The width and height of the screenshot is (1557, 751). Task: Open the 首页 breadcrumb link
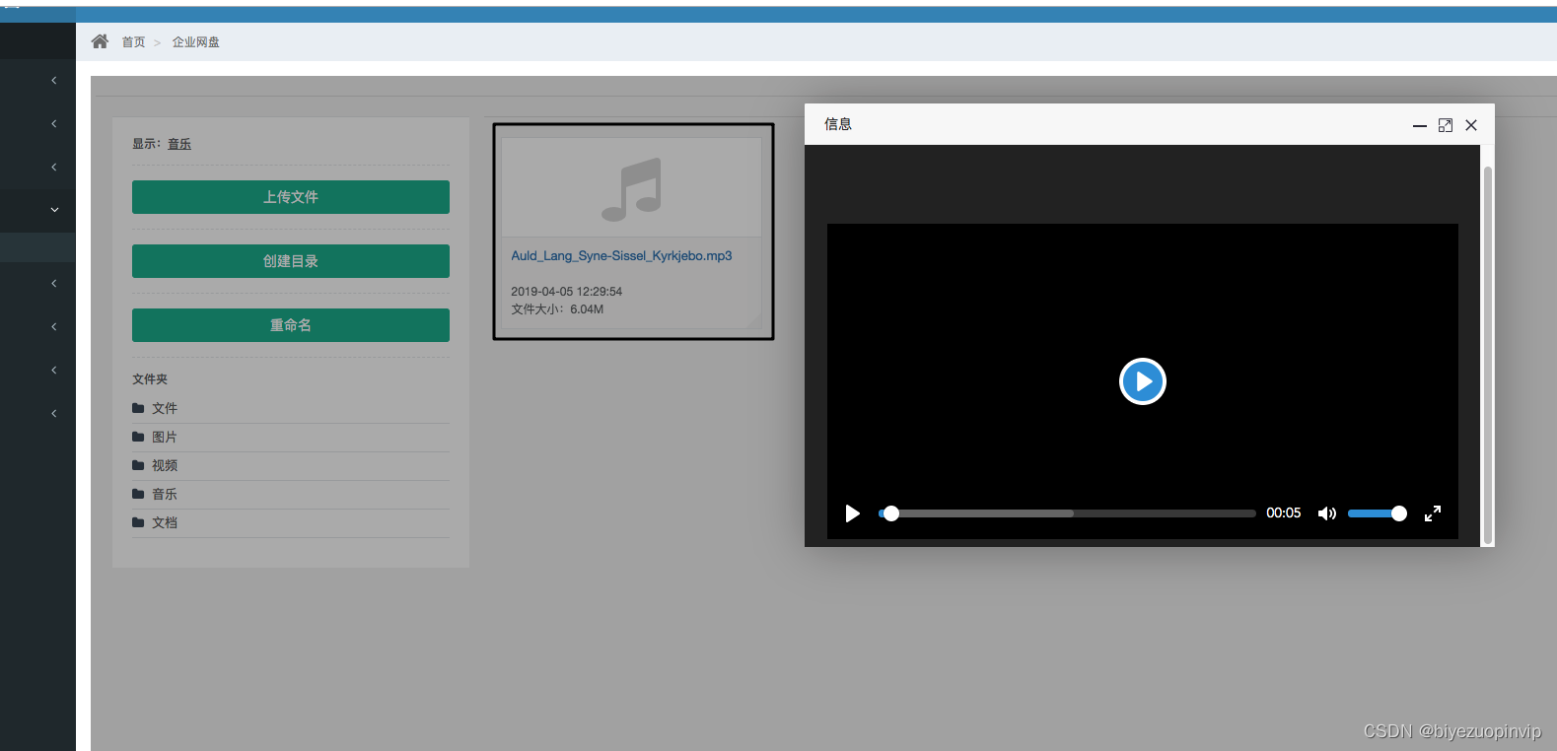tap(133, 42)
